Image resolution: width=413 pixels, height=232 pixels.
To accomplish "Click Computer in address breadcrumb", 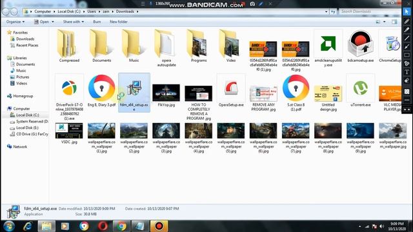I will click(x=43, y=12).
